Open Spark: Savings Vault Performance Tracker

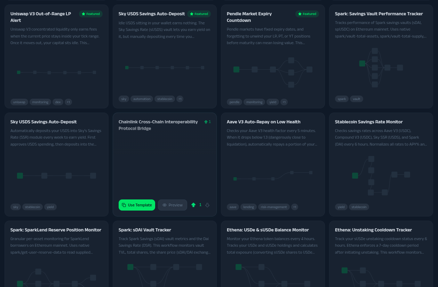[x=381, y=56]
